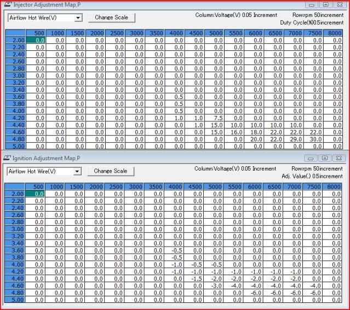Select row header 3.00 in Injector map
This screenshot has height=310, width=350.
[15, 75]
